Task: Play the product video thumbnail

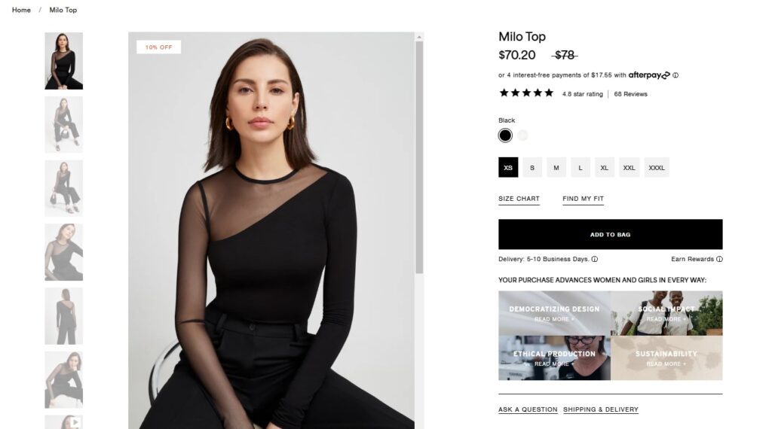Action: coord(63,422)
